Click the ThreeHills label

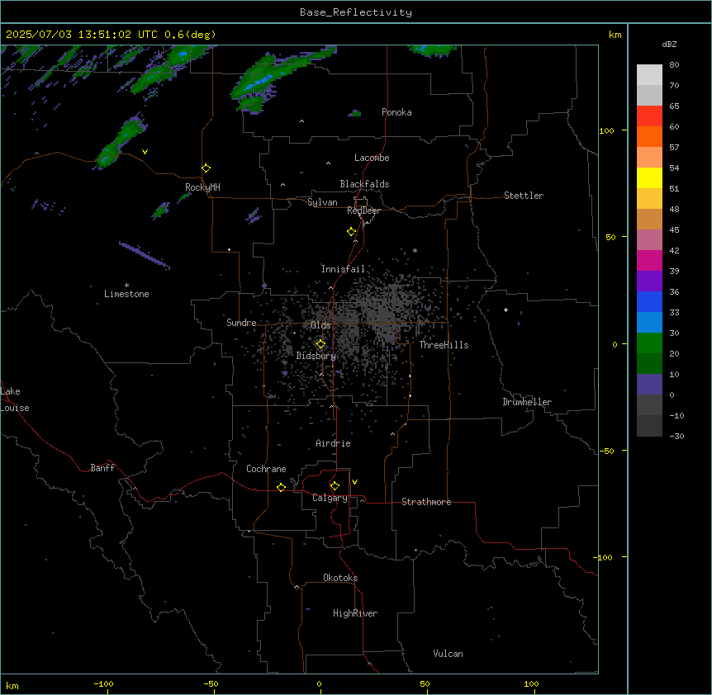pos(444,345)
